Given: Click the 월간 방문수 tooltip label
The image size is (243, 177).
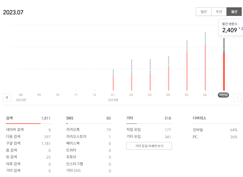Looking at the screenshot, I should pyautogui.click(x=230, y=24).
